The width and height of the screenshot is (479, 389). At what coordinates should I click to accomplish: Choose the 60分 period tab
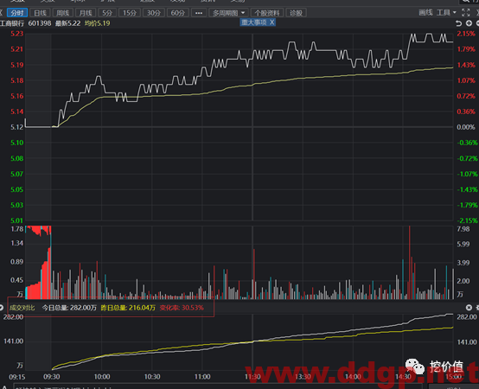(178, 13)
